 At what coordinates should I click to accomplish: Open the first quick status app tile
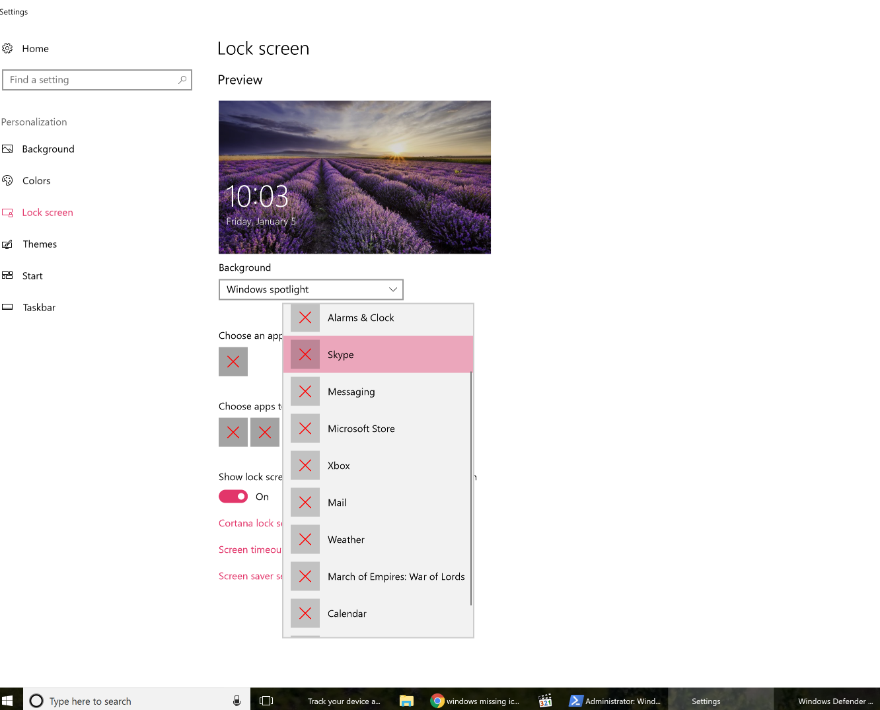click(x=233, y=432)
